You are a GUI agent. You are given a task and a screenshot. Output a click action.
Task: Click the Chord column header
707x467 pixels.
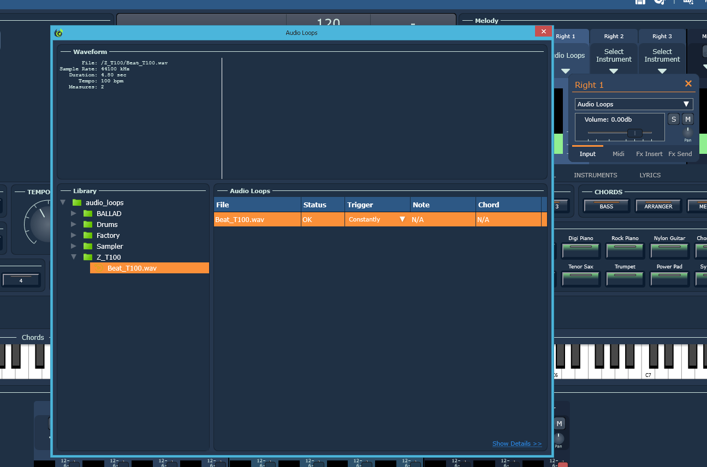(x=508, y=205)
